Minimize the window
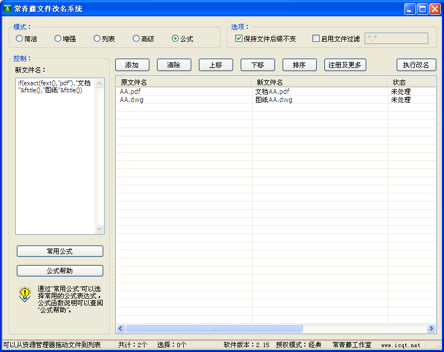The width and height of the screenshot is (444, 352). [x=409, y=9]
